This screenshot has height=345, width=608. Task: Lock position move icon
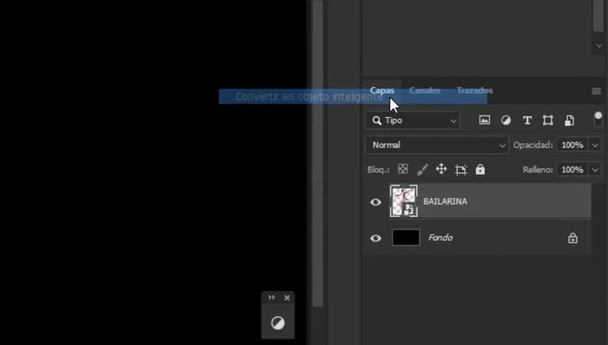(x=441, y=169)
